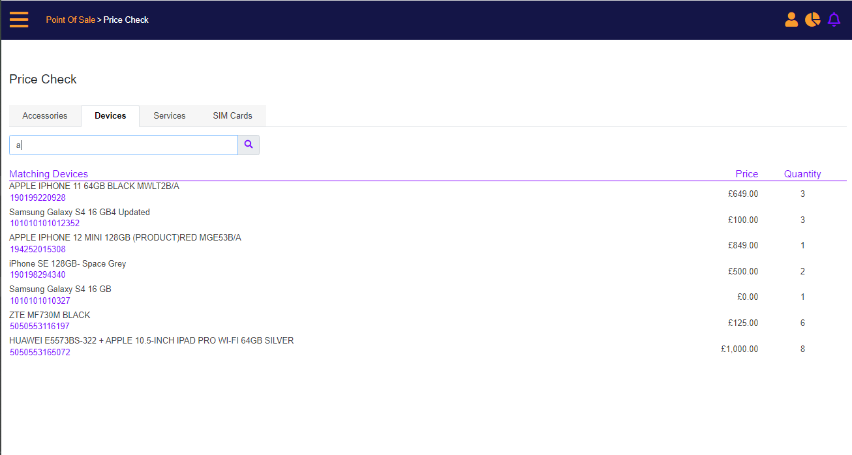The image size is (852, 455).
Task: Open barcode 1010101010327 link
Action: pos(40,301)
